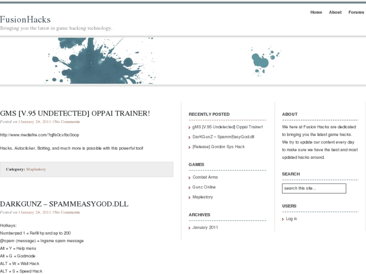Click the Recently Posted sidebar heading
Screen dimensions: 366x274
[209, 114]
